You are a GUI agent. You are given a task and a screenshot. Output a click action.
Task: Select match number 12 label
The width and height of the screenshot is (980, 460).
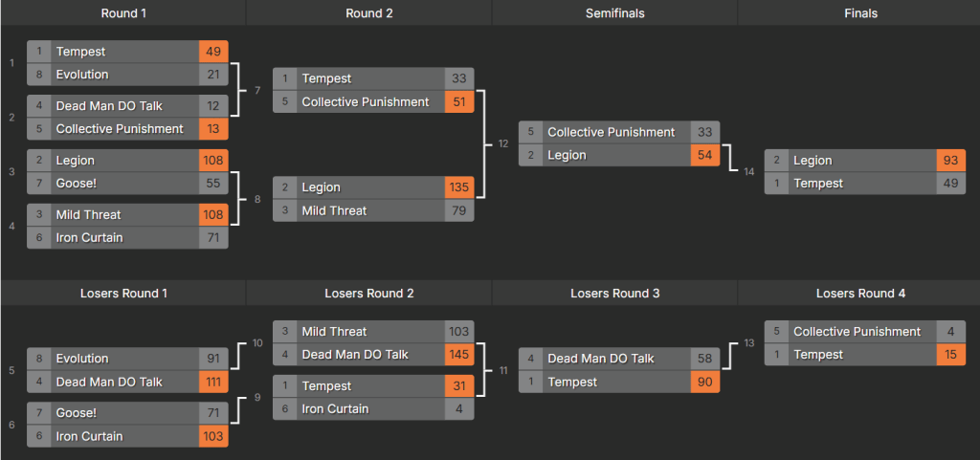503,144
